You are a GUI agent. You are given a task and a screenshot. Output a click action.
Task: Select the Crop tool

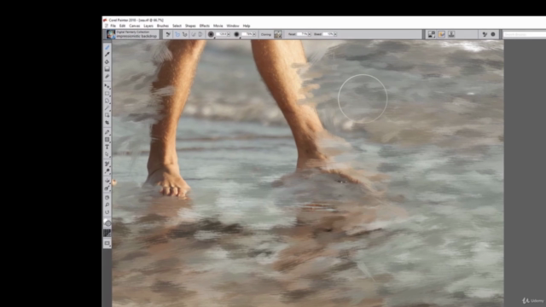[x=107, y=123]
